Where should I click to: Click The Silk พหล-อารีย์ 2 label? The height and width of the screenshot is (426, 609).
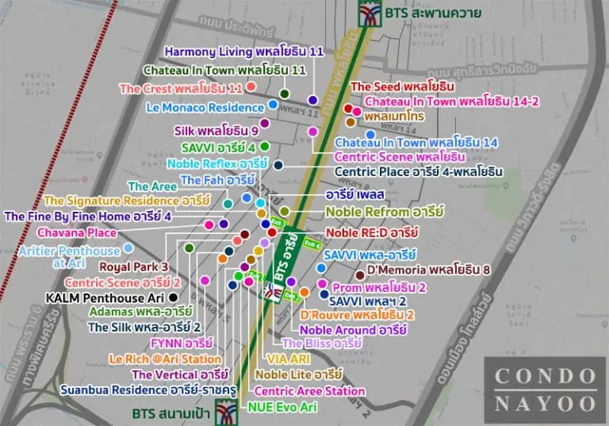click(144, 328)
